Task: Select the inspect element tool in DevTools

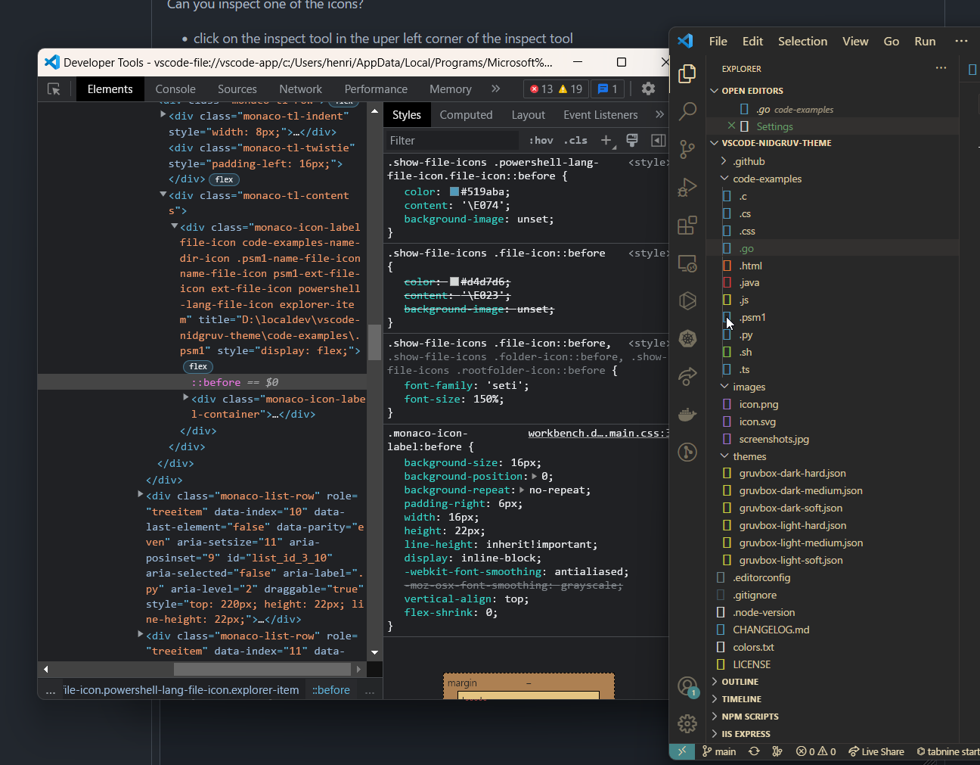Action: click(54, 89)
